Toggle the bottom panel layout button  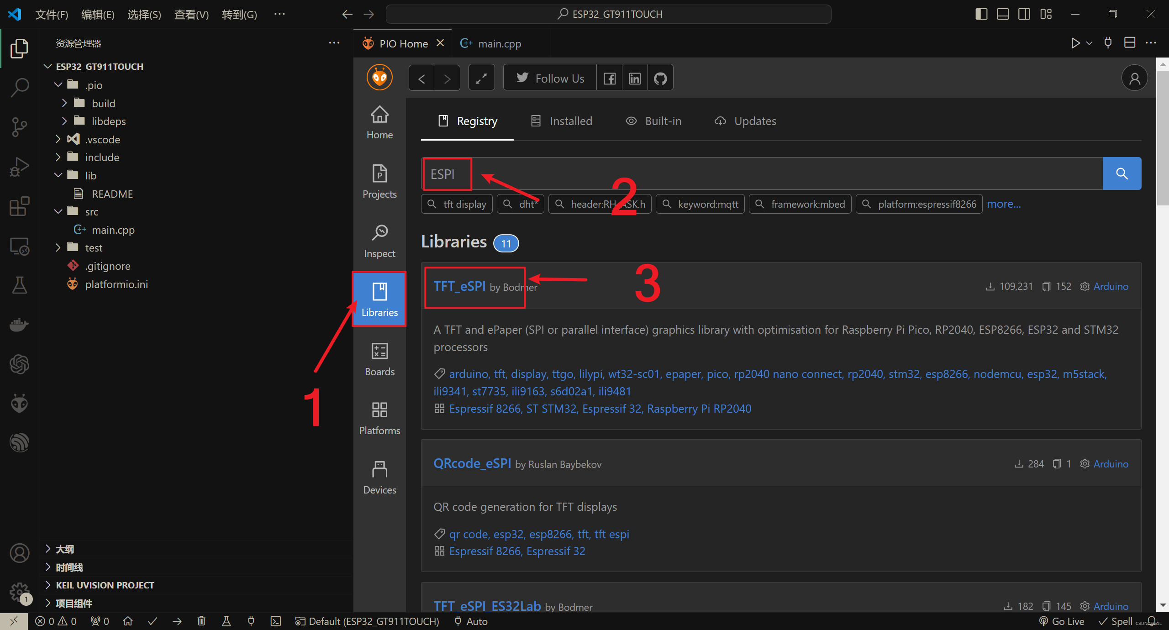click(1003, 14)
